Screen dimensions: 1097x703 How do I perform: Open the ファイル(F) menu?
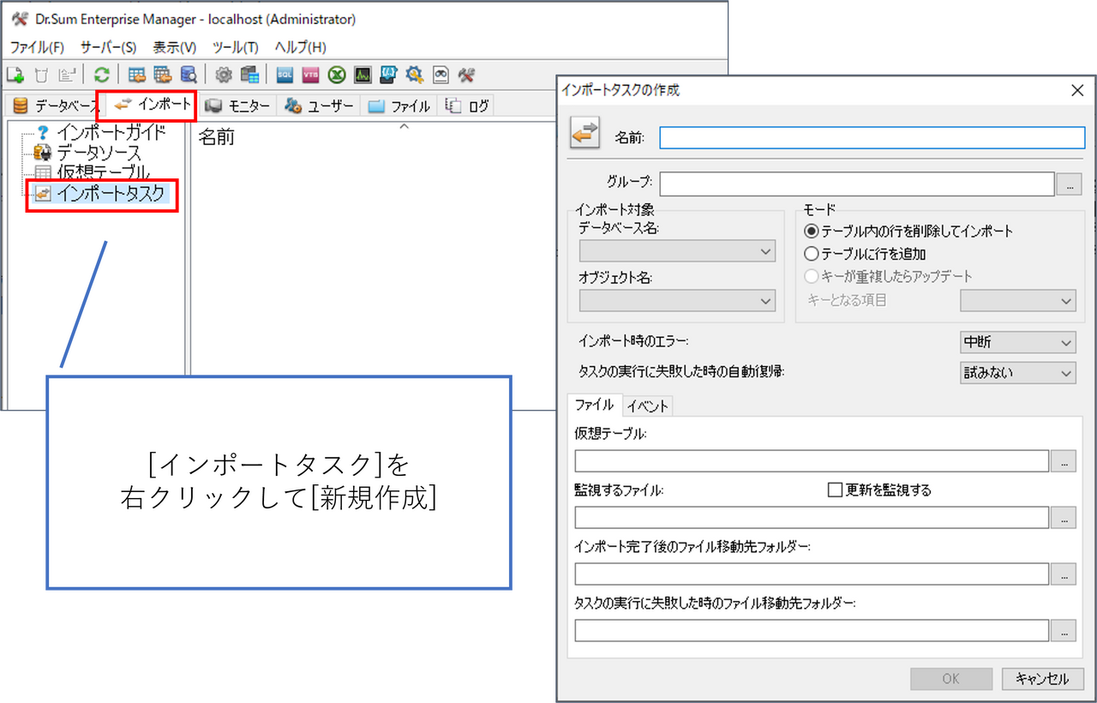tap(37, 47)
